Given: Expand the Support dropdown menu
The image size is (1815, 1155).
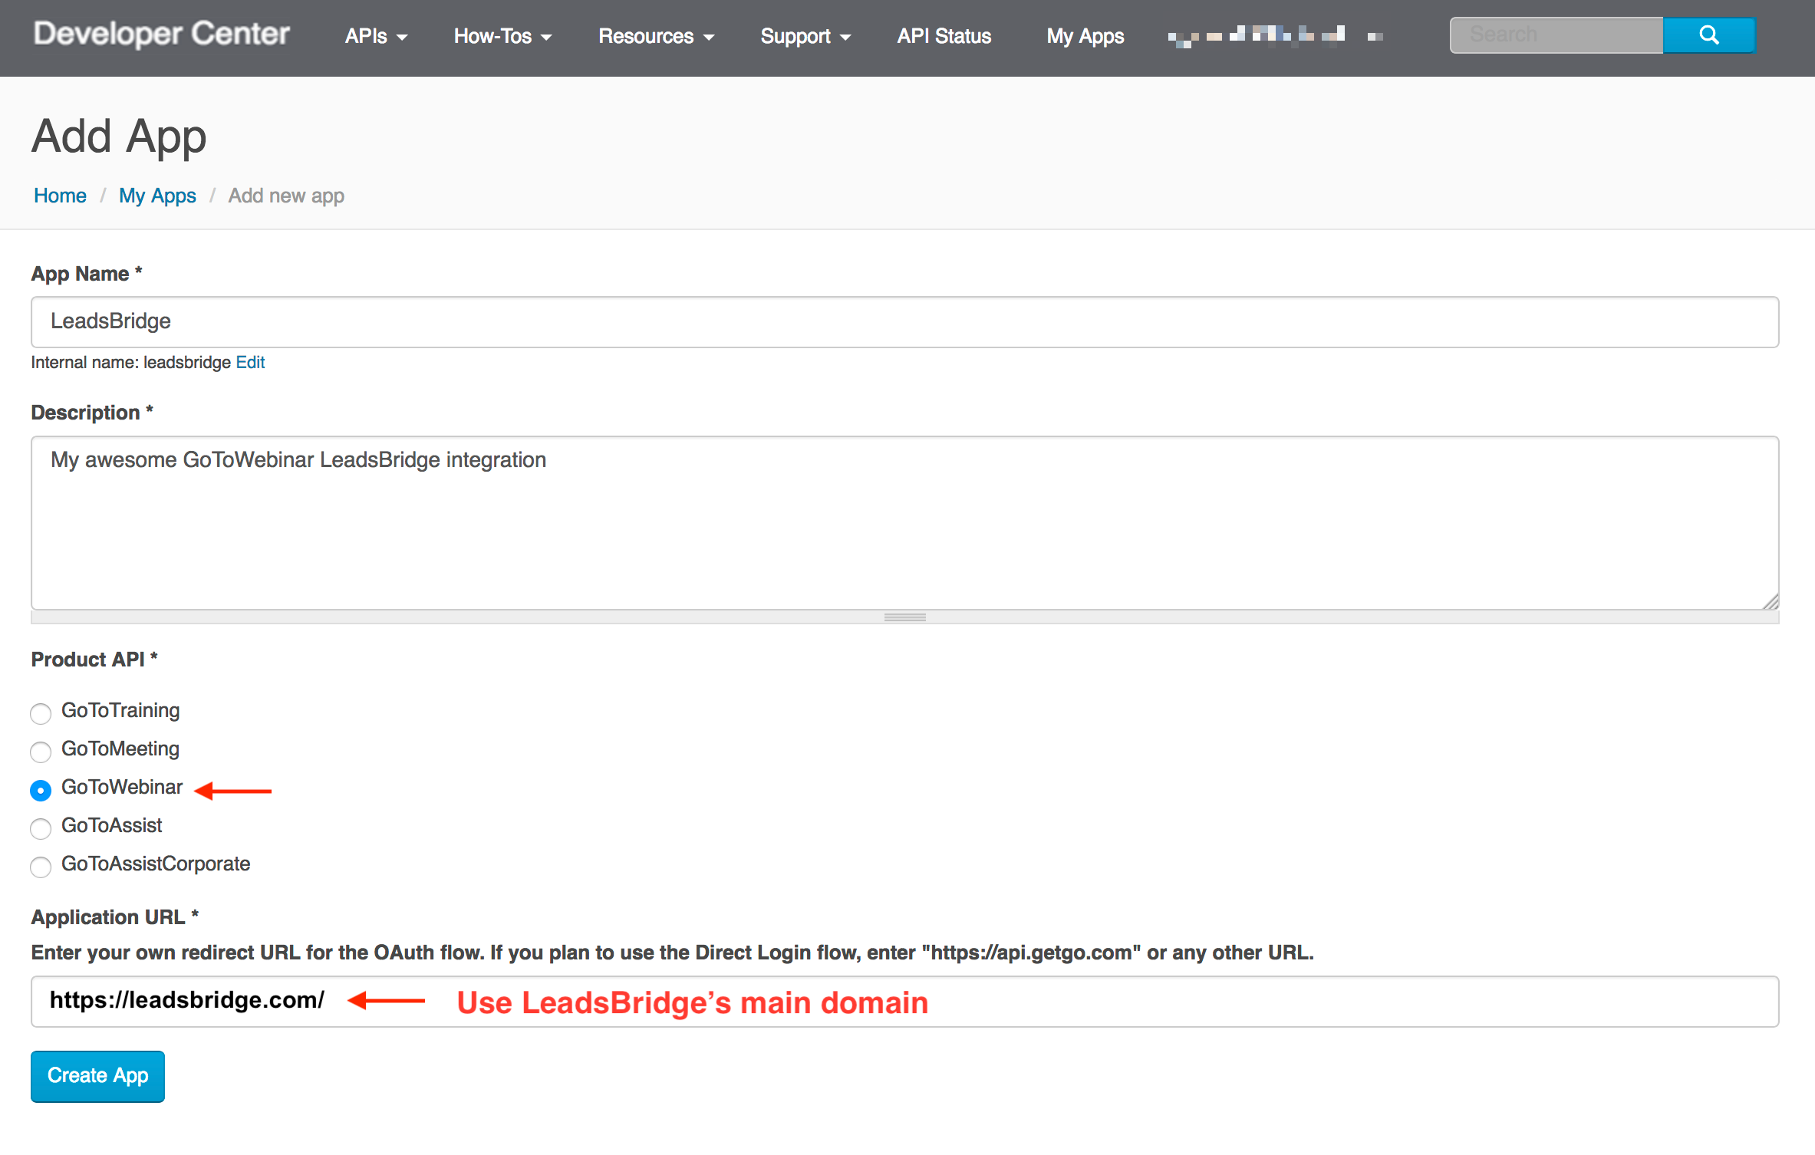Looking at the screenshot, I should (805, 36).
